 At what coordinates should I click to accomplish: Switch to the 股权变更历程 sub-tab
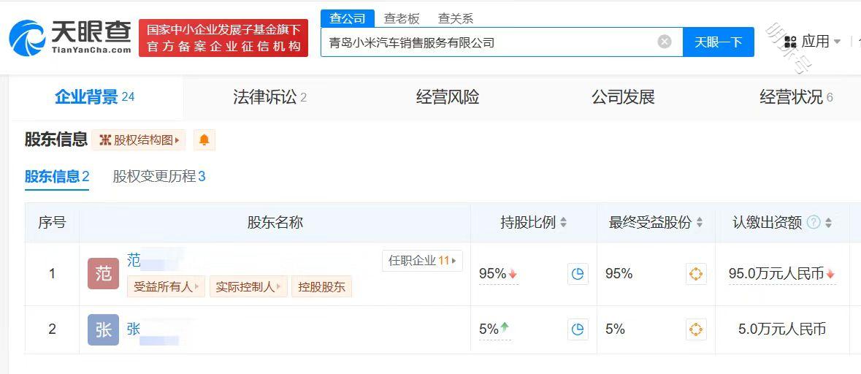pos(158,176)
